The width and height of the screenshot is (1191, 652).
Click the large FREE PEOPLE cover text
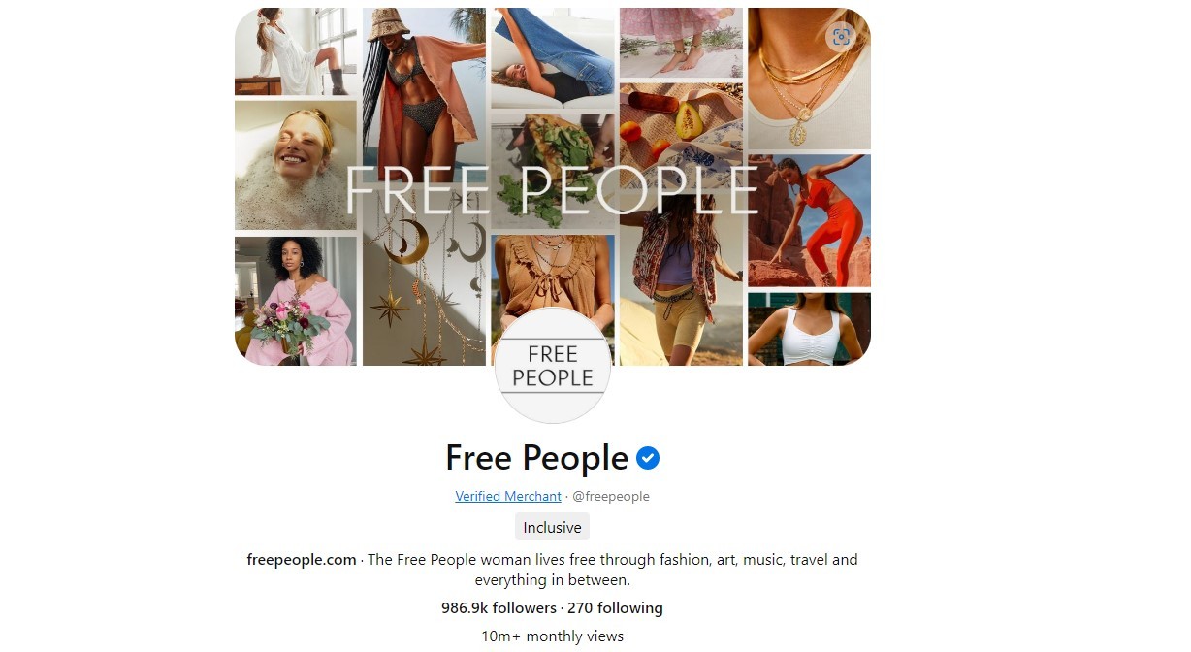tap(552, 190)
